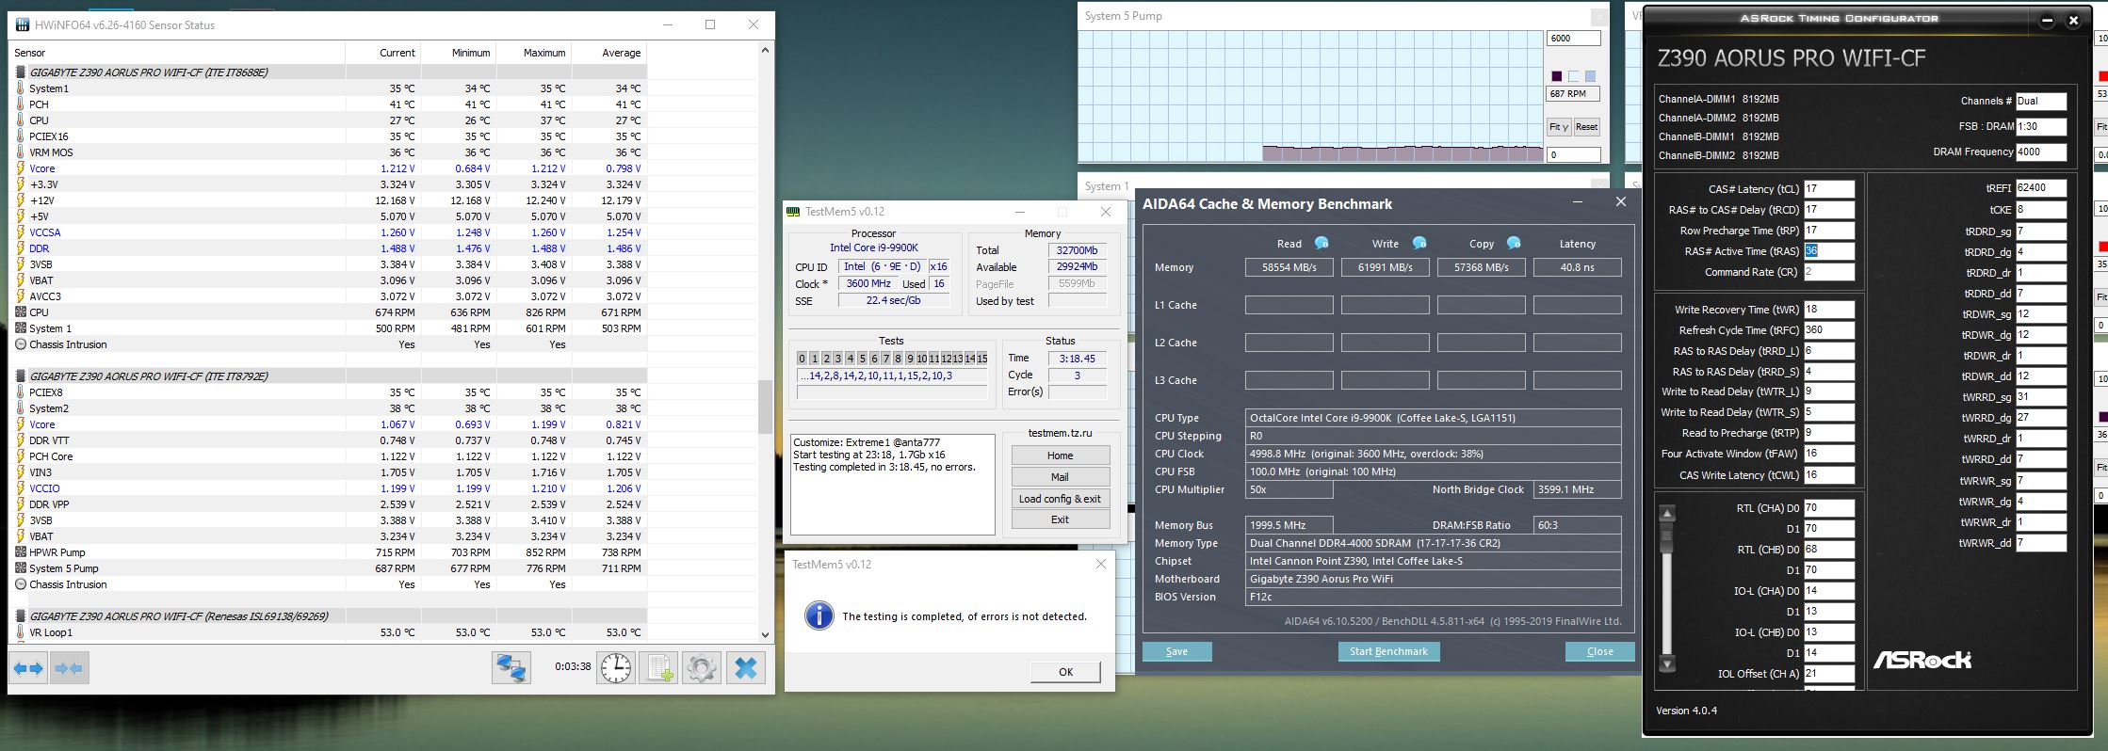
Task: Click the TestMem5 title bar memory icon
Action: pos(793,212)
